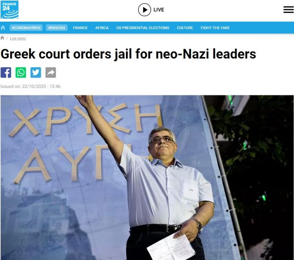
Task: Open FIGHT THE FAKE section
Action: [215, 28]
